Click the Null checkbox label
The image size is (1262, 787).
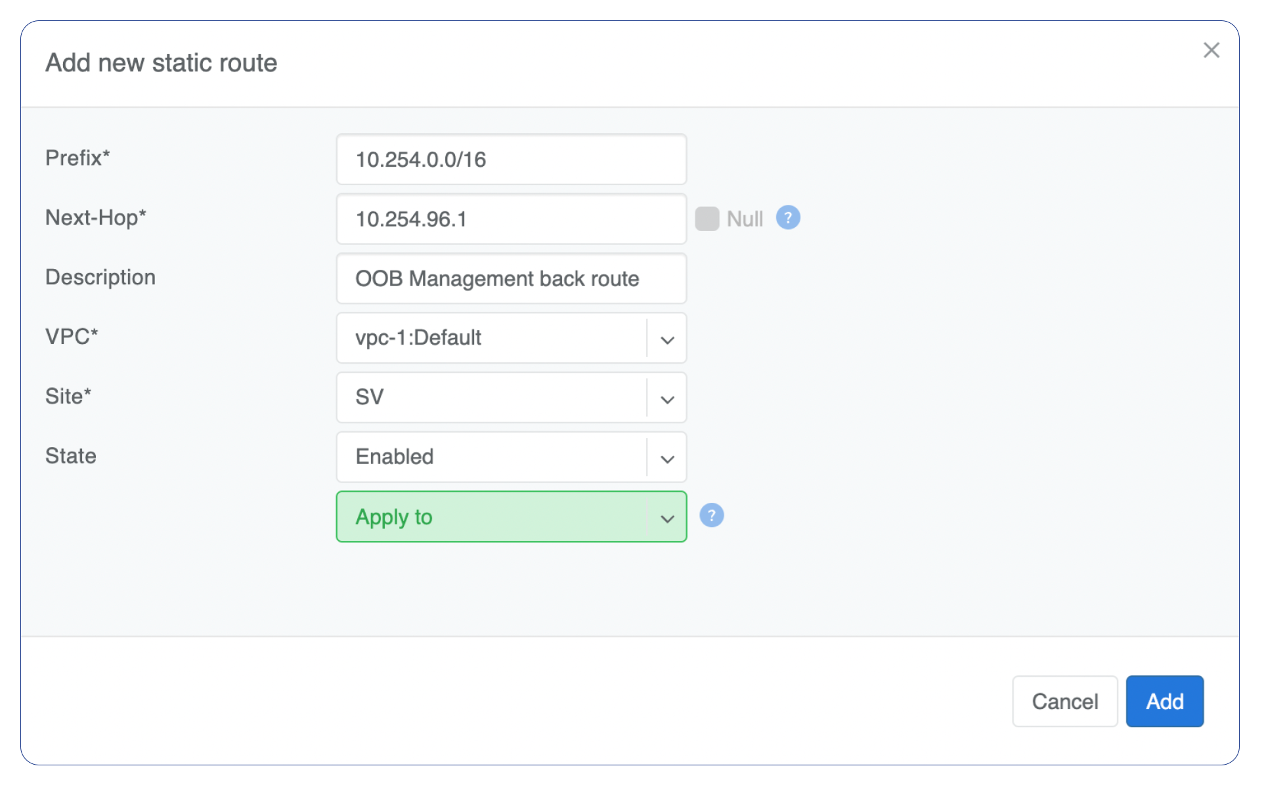point(745,219)
